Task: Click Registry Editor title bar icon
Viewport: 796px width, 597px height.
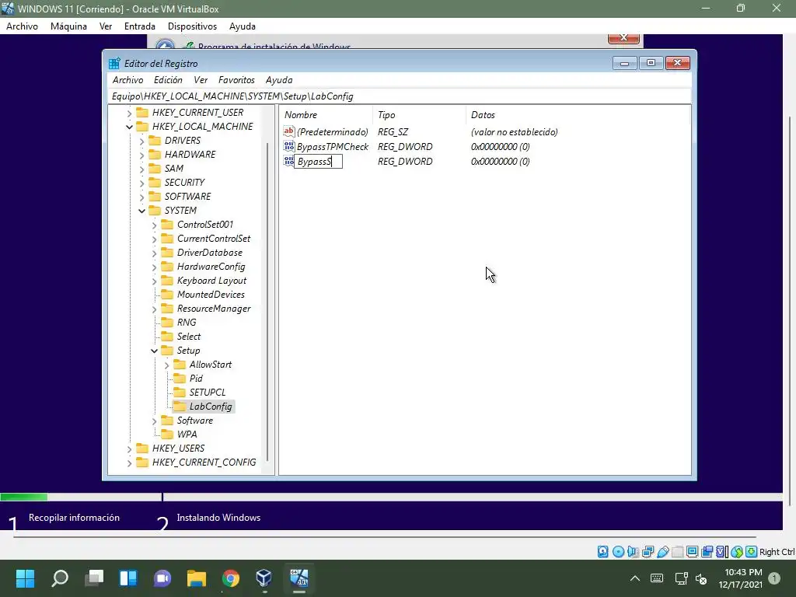Action: (x=115, y=64)
